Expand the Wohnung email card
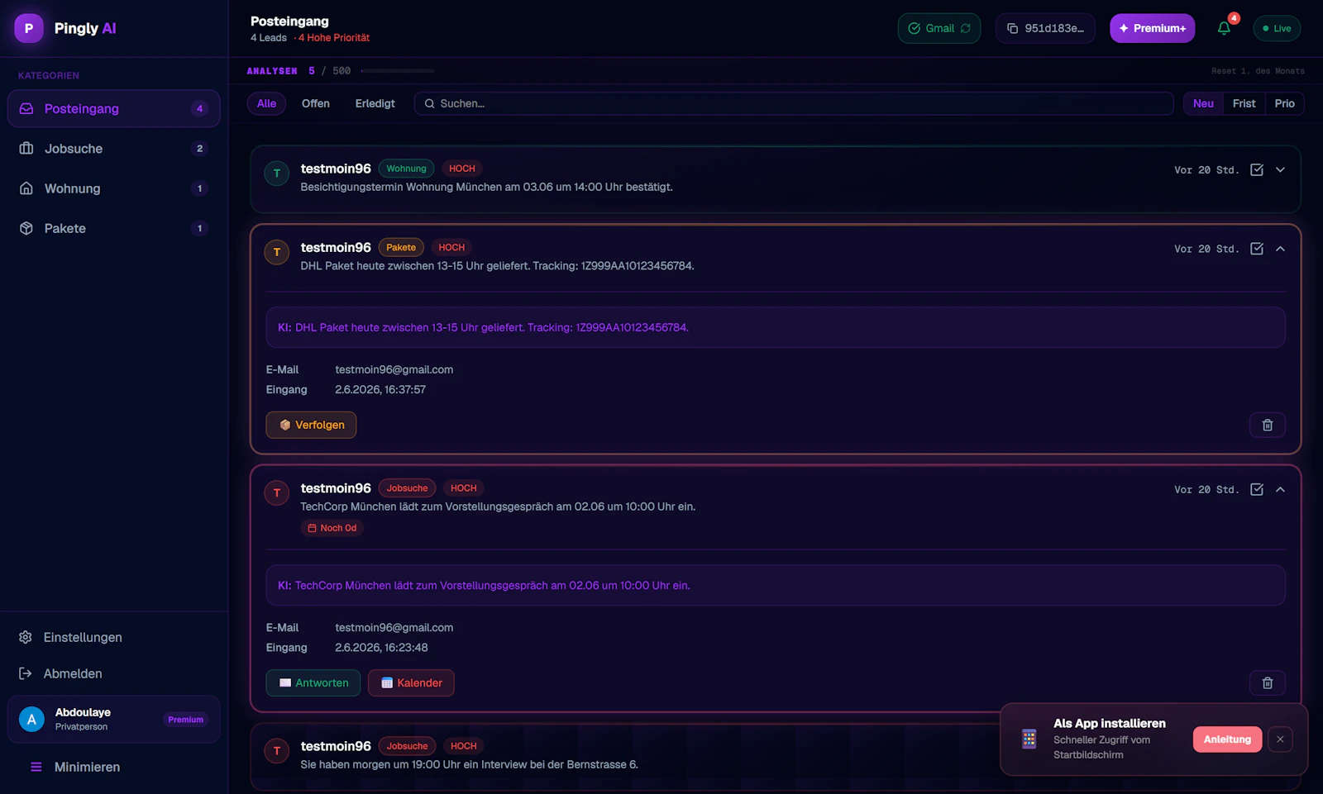Viewport: 1323px width, 794px height. point(1280,169)
